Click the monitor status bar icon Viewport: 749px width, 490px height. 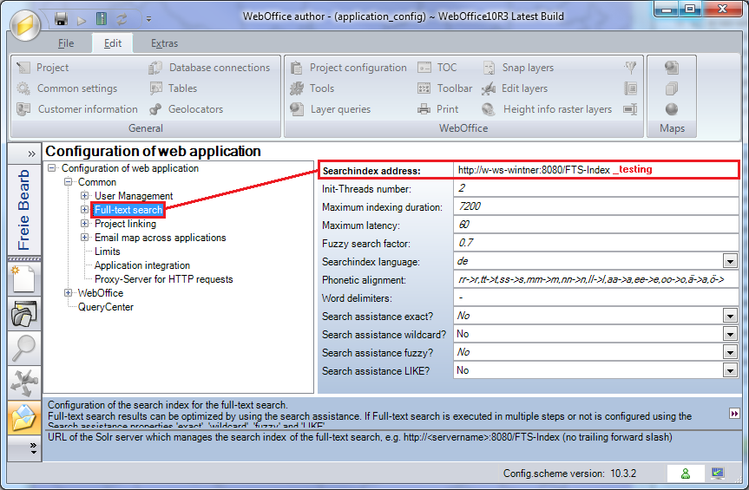(x=718, y=474)
